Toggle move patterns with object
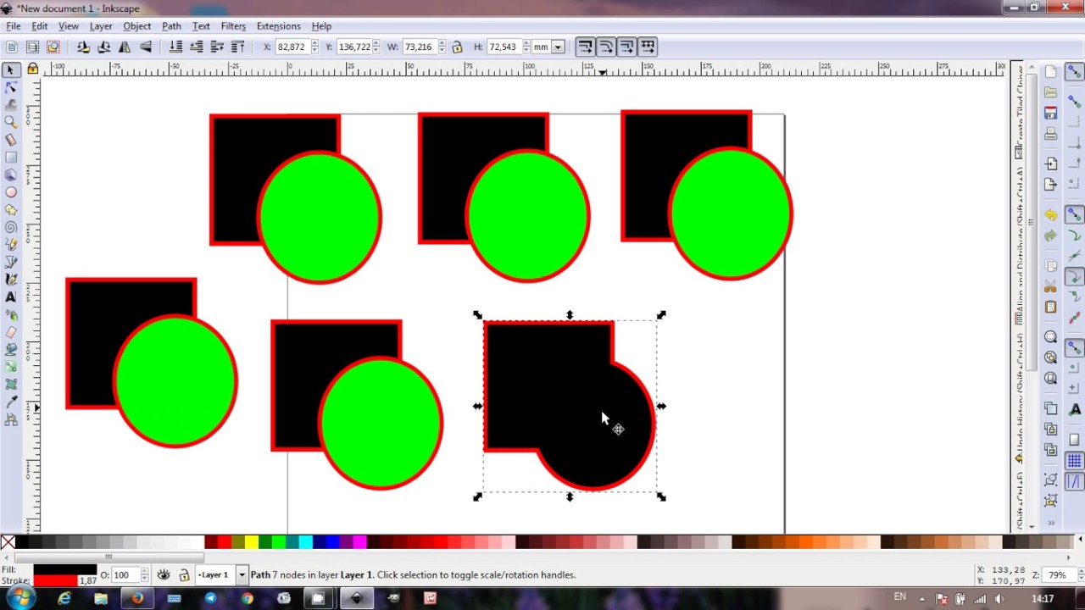This screenshot has height=610, width=1085. [x=648, y=47]
